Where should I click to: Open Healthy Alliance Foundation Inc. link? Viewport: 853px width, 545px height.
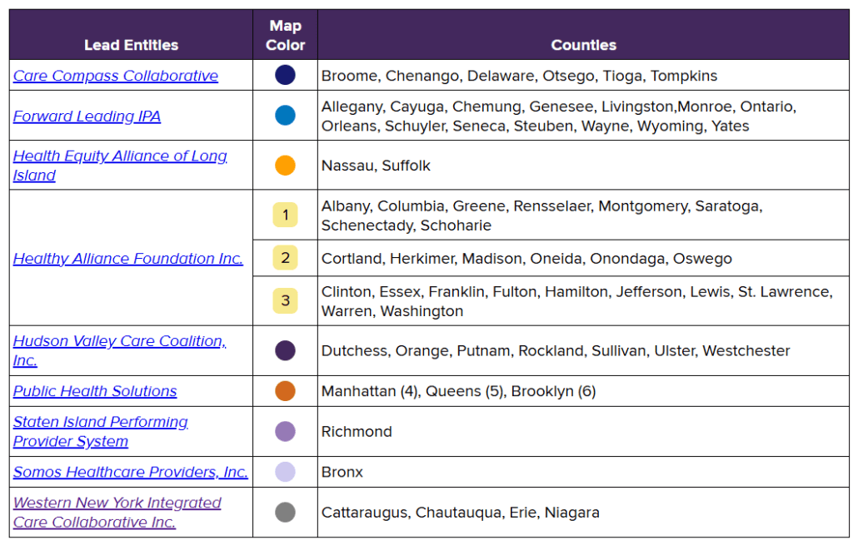[128, 259]
